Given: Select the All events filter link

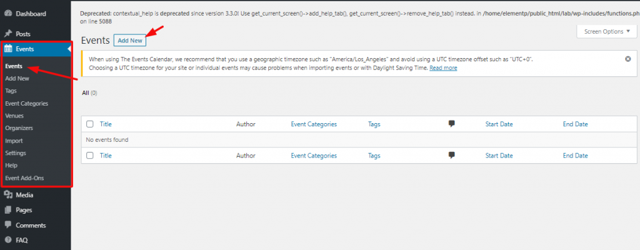Looking at the screenshot, I should click(85, 92).
